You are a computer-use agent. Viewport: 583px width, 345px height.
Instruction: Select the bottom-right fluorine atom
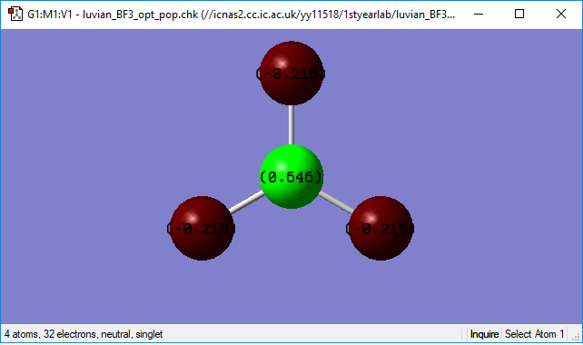[x=380, y=228]
